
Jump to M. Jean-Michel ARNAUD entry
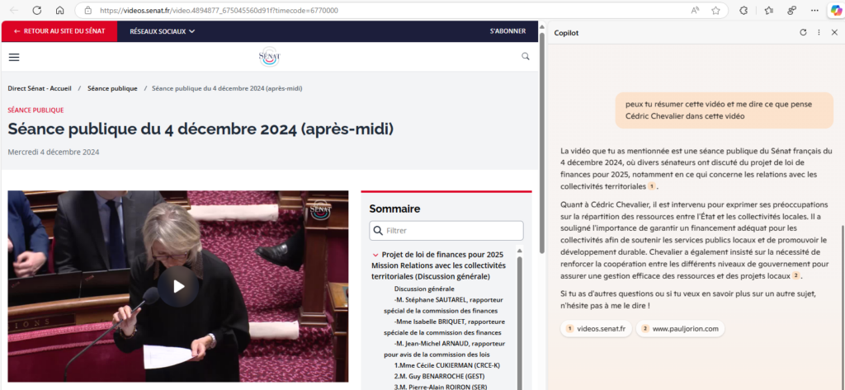(x=445, y=349)
